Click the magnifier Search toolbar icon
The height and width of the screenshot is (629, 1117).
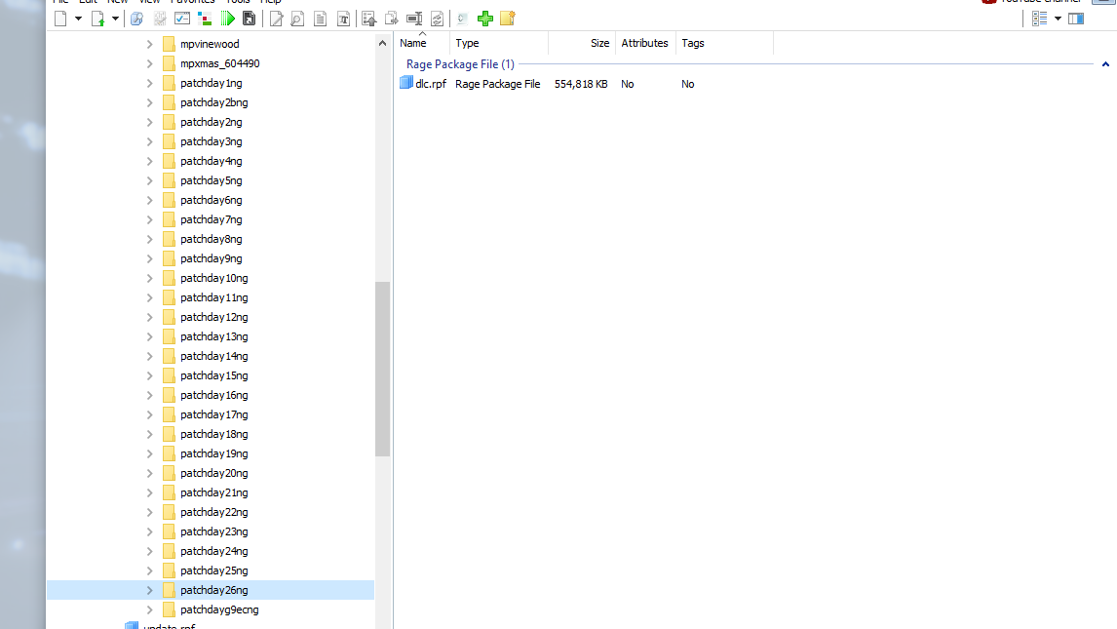[136, 19]
